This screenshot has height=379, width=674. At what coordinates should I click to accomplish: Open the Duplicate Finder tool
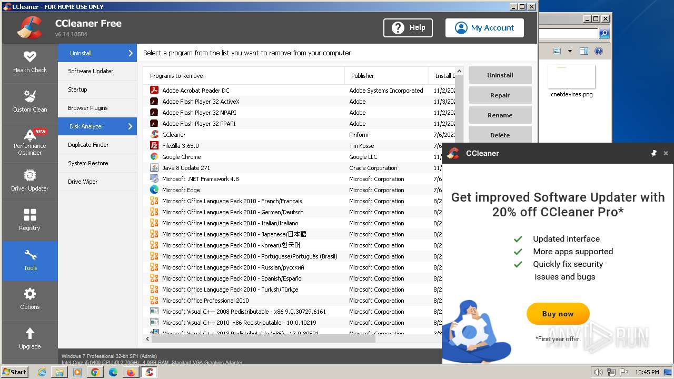[97, 145]
